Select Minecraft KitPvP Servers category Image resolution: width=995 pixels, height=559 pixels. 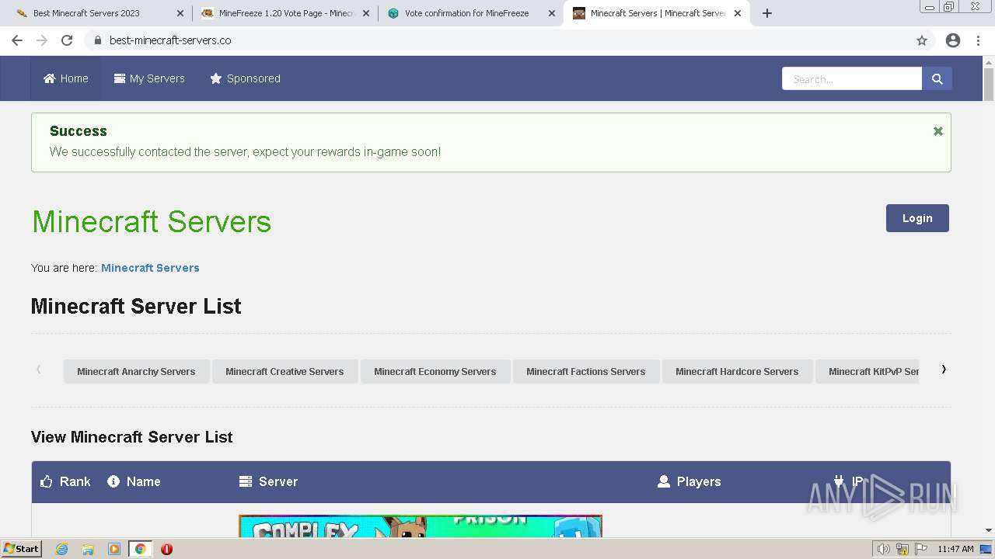[x=868, y=371]
